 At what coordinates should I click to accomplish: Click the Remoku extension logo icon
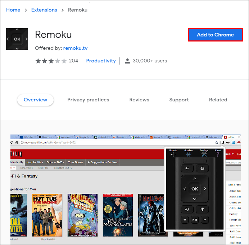17,39
